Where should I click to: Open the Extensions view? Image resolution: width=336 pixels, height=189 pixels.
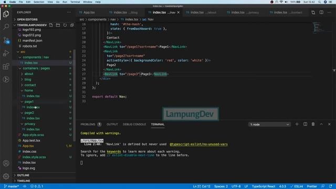(6, 66)
